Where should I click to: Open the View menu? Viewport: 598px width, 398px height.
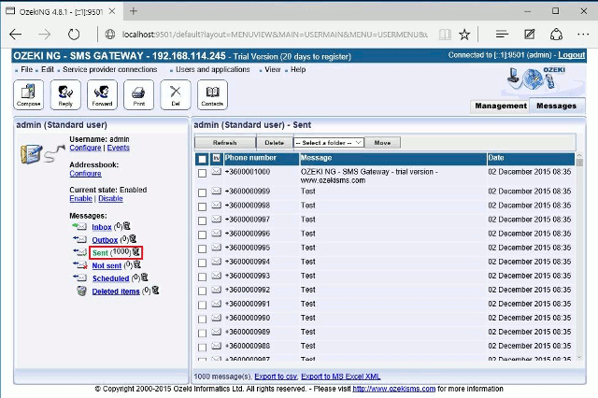[272, 69]
